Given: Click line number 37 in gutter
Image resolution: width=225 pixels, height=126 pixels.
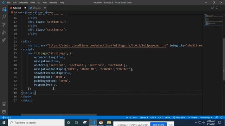Looking at the screenshot, I should (x=15, y=100).
